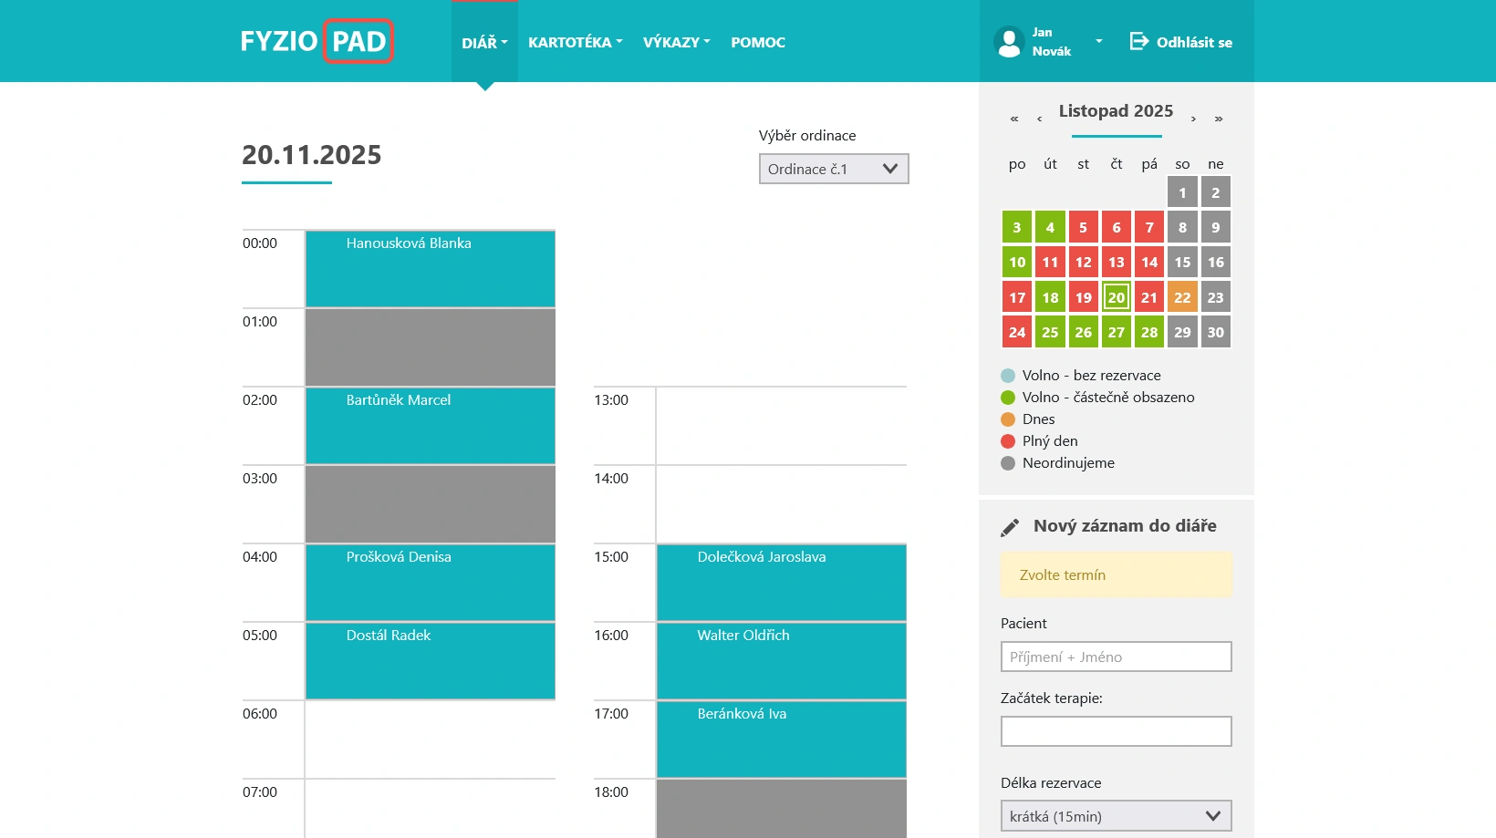This screenshot has width=1496, height=838.
Task: Click the orange Dnes legend dot
Action: tap(1007, 419)
